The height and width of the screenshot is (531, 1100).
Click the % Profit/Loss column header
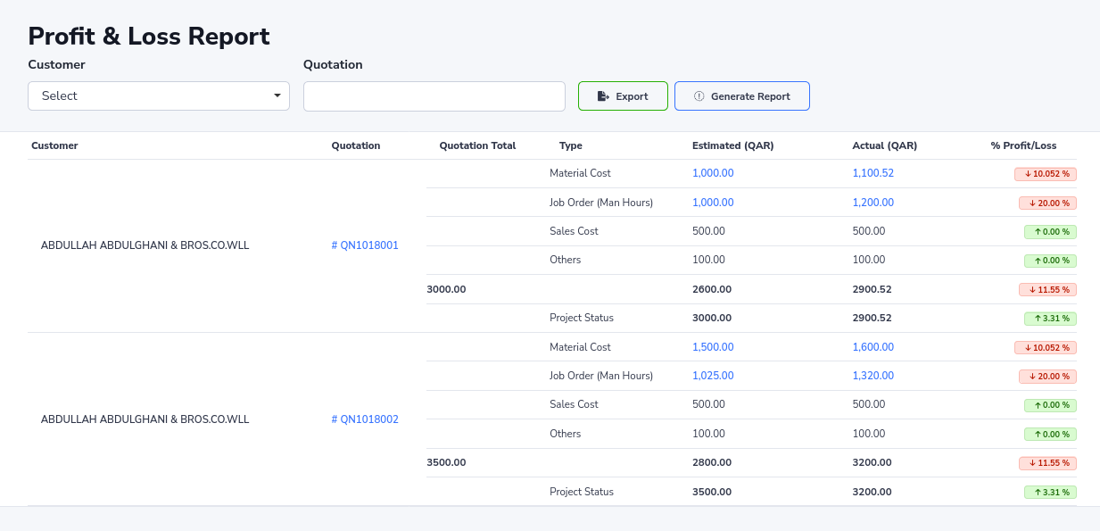(1023, 145)
